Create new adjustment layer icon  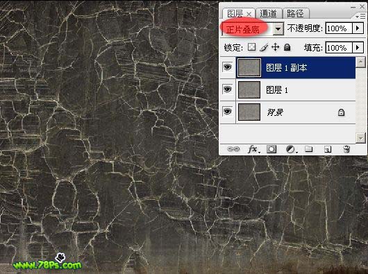pos(291,149)
